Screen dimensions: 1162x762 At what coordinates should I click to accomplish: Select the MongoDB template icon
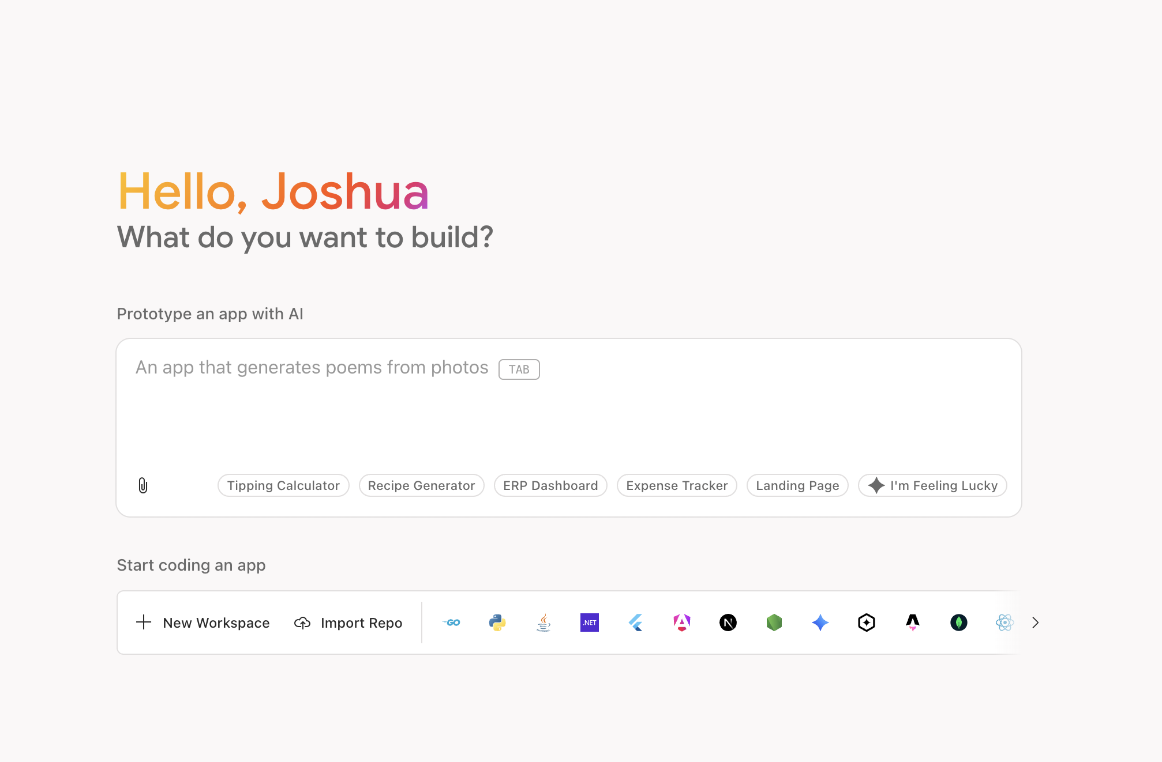tap(958, 623)
